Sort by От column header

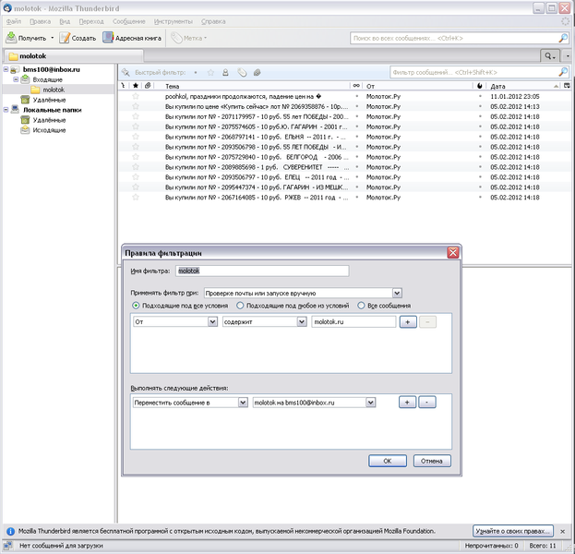click(x=418, y=86)
